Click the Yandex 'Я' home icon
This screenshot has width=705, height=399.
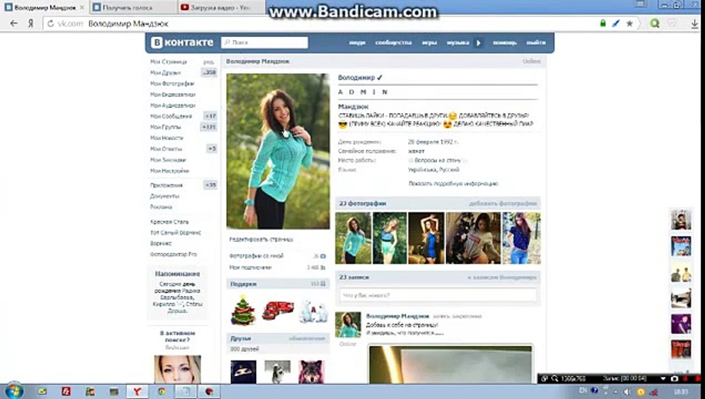(x=31, y=23)
